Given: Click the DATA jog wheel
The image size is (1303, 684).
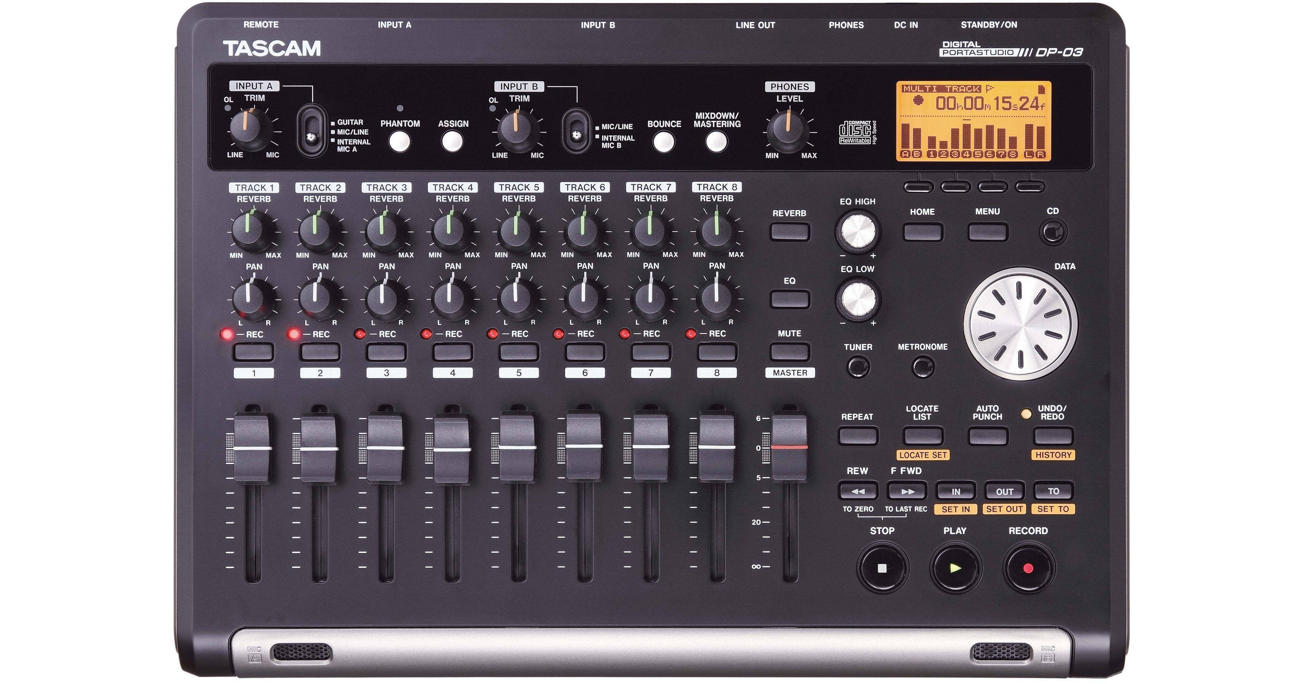Looking at the screenshot, I should tap(1021, 324).
